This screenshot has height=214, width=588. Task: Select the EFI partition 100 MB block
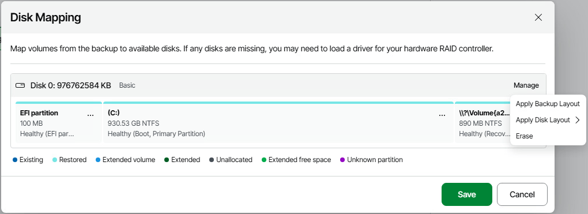click(58, 122)
